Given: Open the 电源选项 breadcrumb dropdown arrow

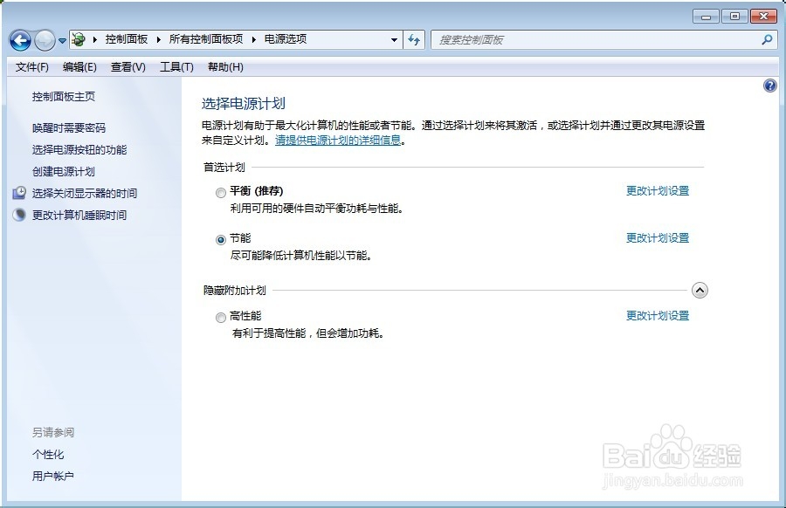Looking at the screenshot, I should click(x=395, y=39).
